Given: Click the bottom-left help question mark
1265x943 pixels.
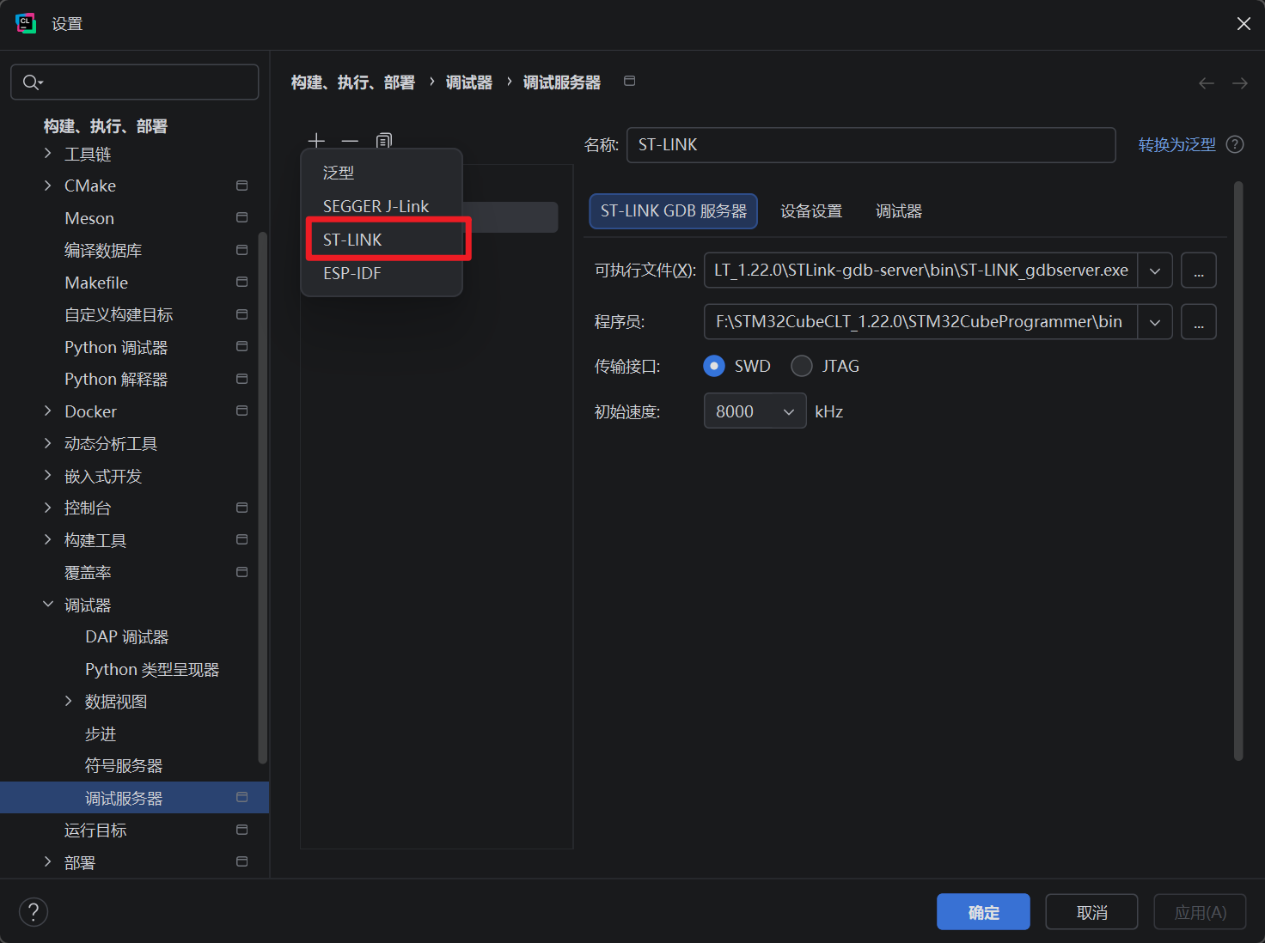Looking at the screenshot, I should pos(34,912).
